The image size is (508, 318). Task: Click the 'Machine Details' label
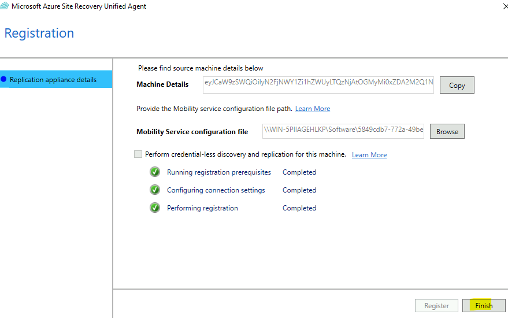162,84
